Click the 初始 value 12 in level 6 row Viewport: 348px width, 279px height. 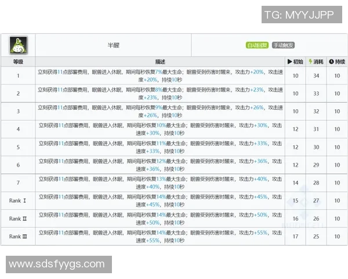pos(295,165)
